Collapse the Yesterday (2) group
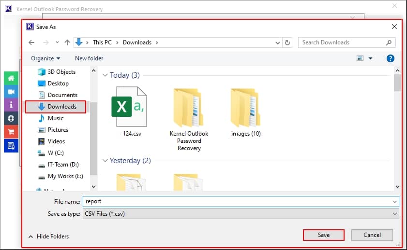 click(105, 161)
